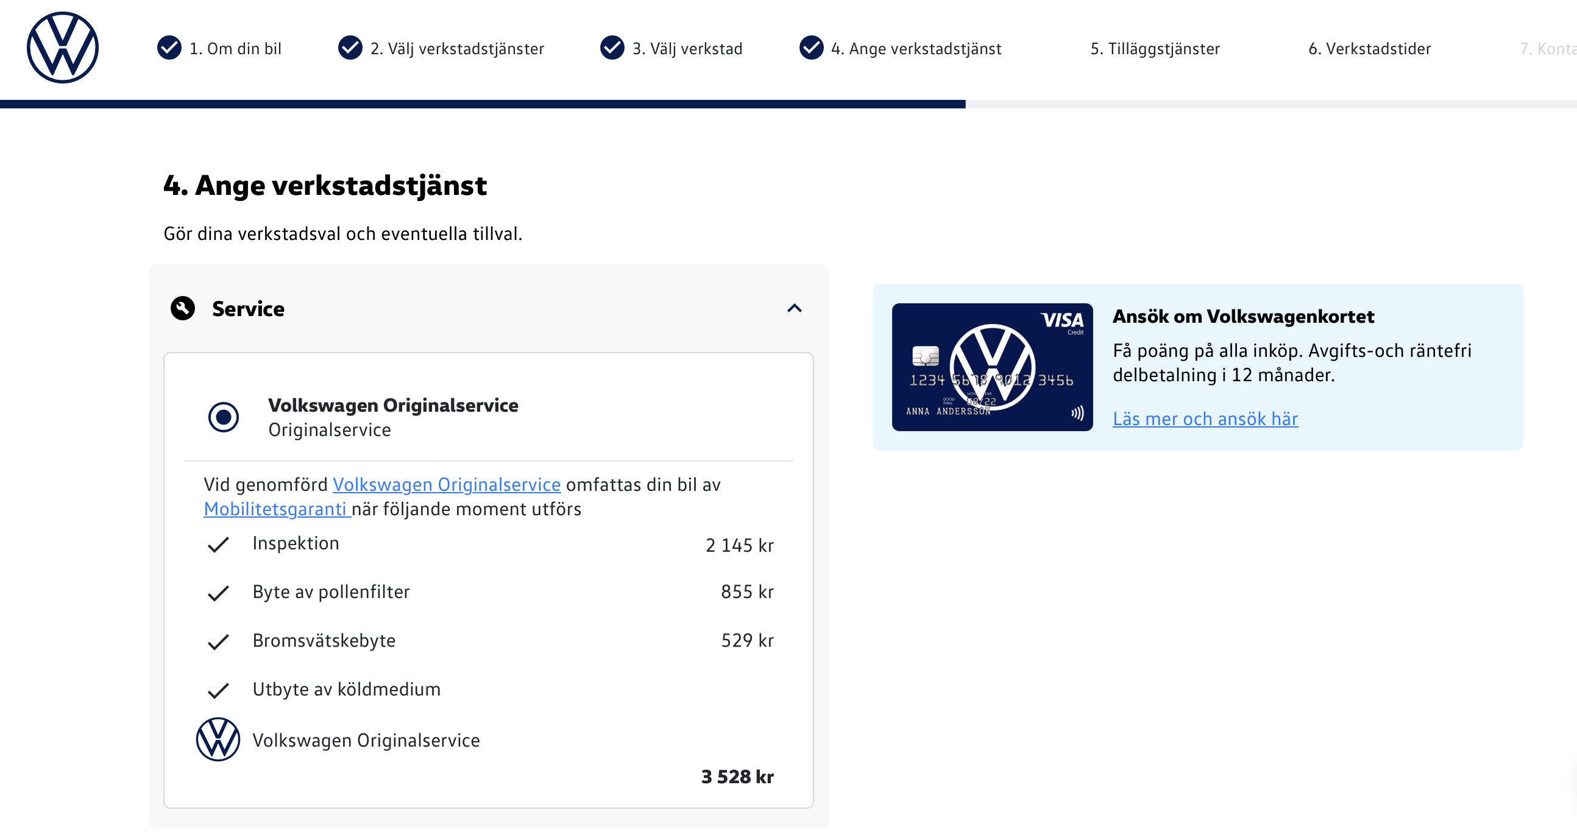Viewport: 1577px width, 838px height.
Task: Open the Volkswagen Originalservice link in description
Action: pyautogui.click(x=447, y=484)
